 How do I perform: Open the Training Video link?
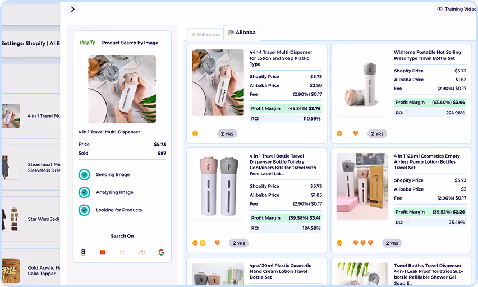tap(457, 9)
